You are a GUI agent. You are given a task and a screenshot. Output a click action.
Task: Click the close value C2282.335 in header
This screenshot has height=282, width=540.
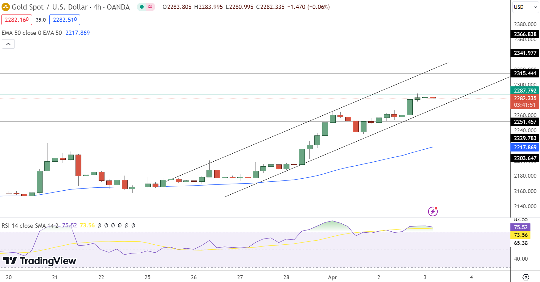coord(270,7)
